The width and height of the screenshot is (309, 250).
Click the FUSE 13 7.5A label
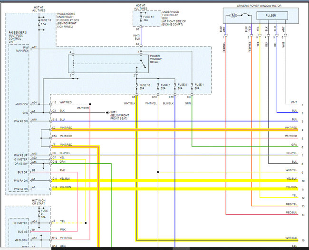click(46, 22)
